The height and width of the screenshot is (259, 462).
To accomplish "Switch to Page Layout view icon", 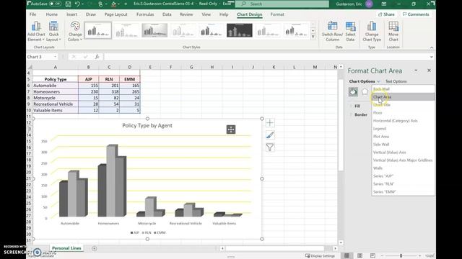I will pos(359,256).
